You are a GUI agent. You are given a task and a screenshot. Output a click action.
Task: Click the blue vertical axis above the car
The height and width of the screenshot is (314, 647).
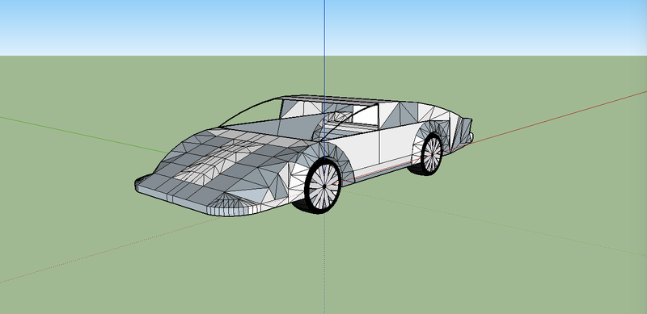(324, 48)
